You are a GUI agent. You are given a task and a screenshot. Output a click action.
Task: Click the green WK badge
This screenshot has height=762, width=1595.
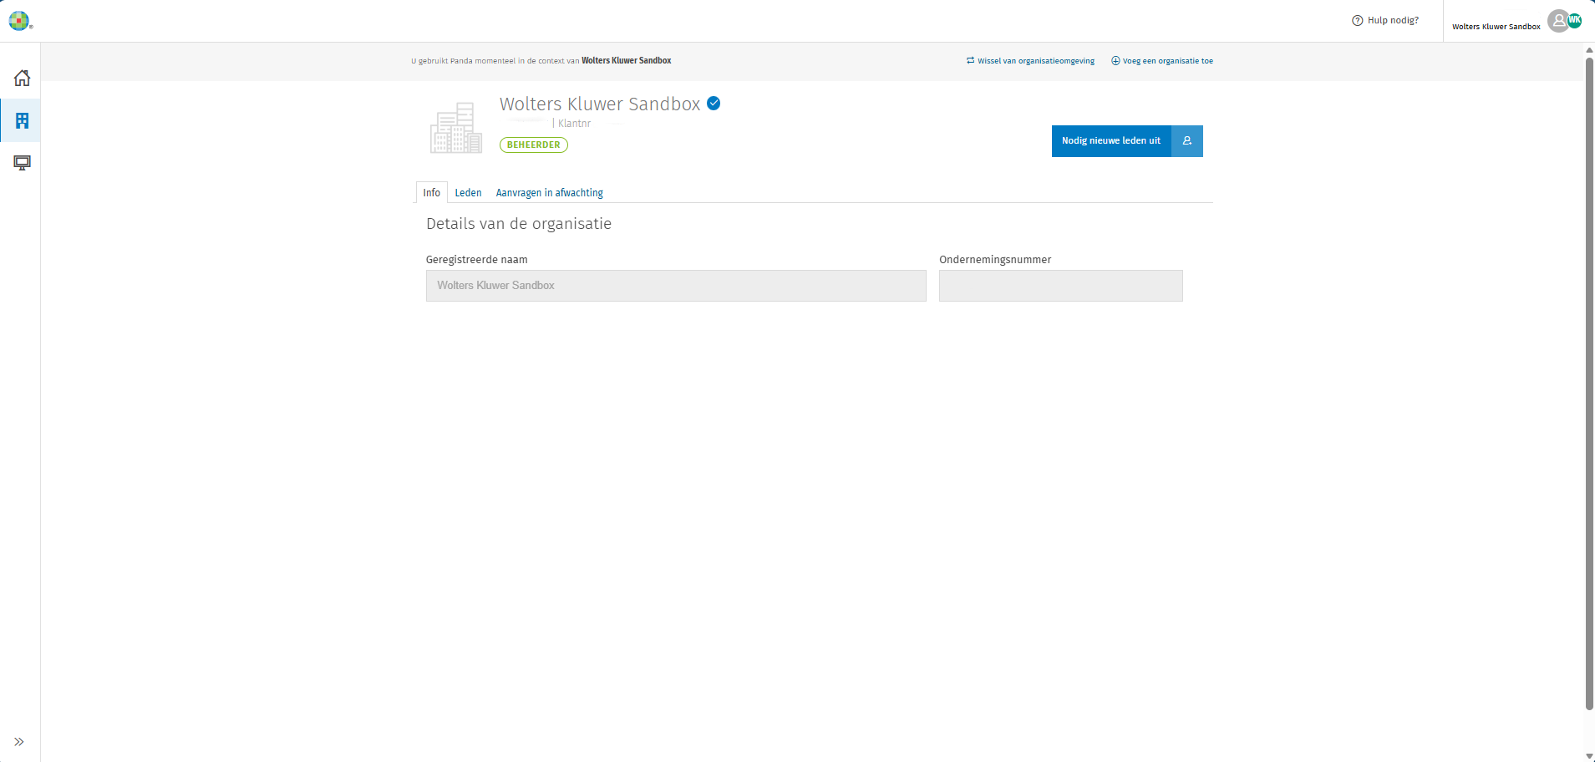click(1575, 20)
